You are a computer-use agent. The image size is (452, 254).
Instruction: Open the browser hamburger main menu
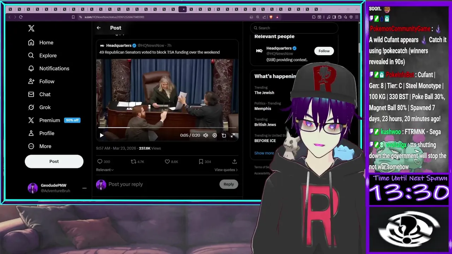point(357,17)
